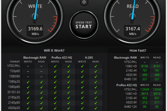The image size is (167, 111).
Task: Click H.265 write checkmark for 1080i60
Action: coord(82,77)
